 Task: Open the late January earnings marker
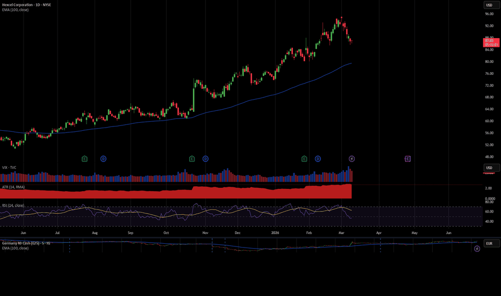pyautogui.click(x=304, y=159)
